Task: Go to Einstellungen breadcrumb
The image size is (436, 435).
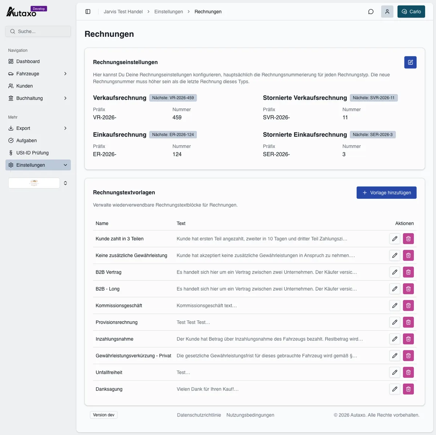Action: coord(169,12)
